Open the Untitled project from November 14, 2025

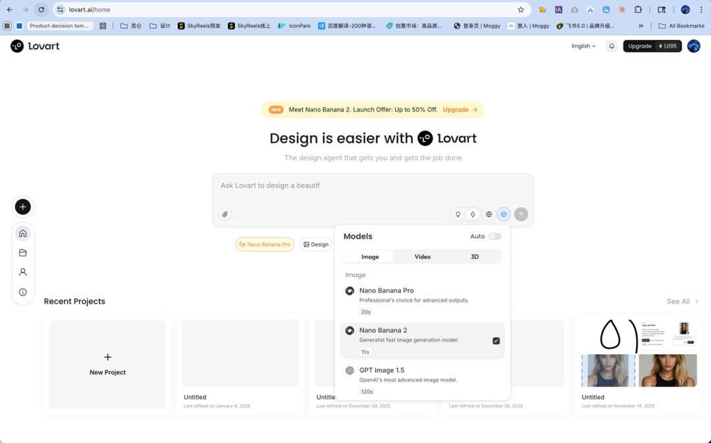[639, 364]
